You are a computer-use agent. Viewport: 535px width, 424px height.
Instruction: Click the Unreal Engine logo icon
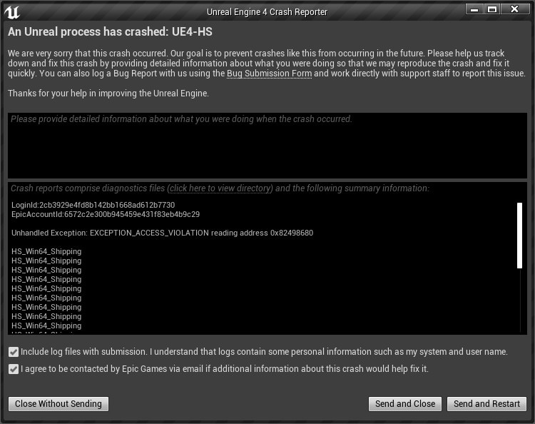point(12,12)
